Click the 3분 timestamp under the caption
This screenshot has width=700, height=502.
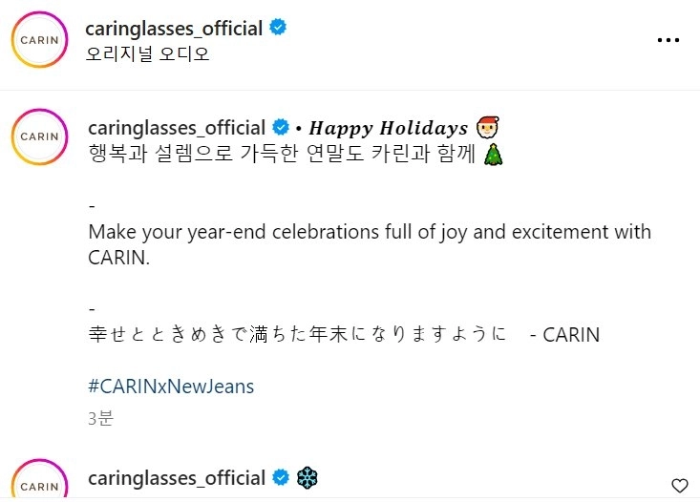point(100,418)
